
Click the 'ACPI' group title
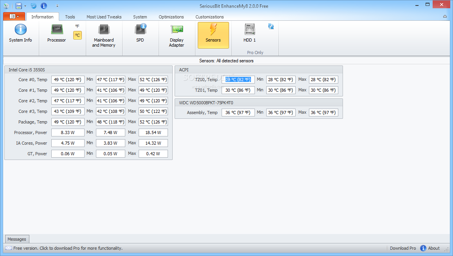(x=184, y=70)
